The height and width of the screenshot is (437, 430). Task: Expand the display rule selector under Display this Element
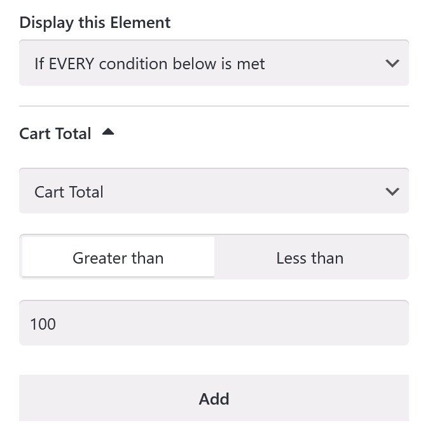214,64
